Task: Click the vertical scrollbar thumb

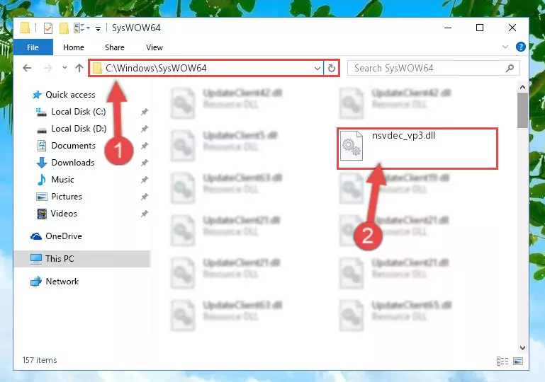Action: click(522, 110)
